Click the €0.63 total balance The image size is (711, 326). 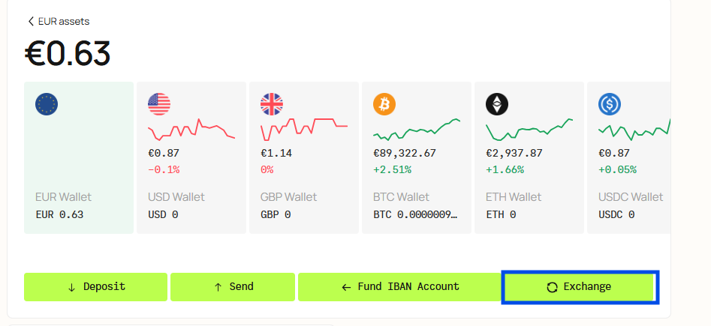(x=68, y=54)
